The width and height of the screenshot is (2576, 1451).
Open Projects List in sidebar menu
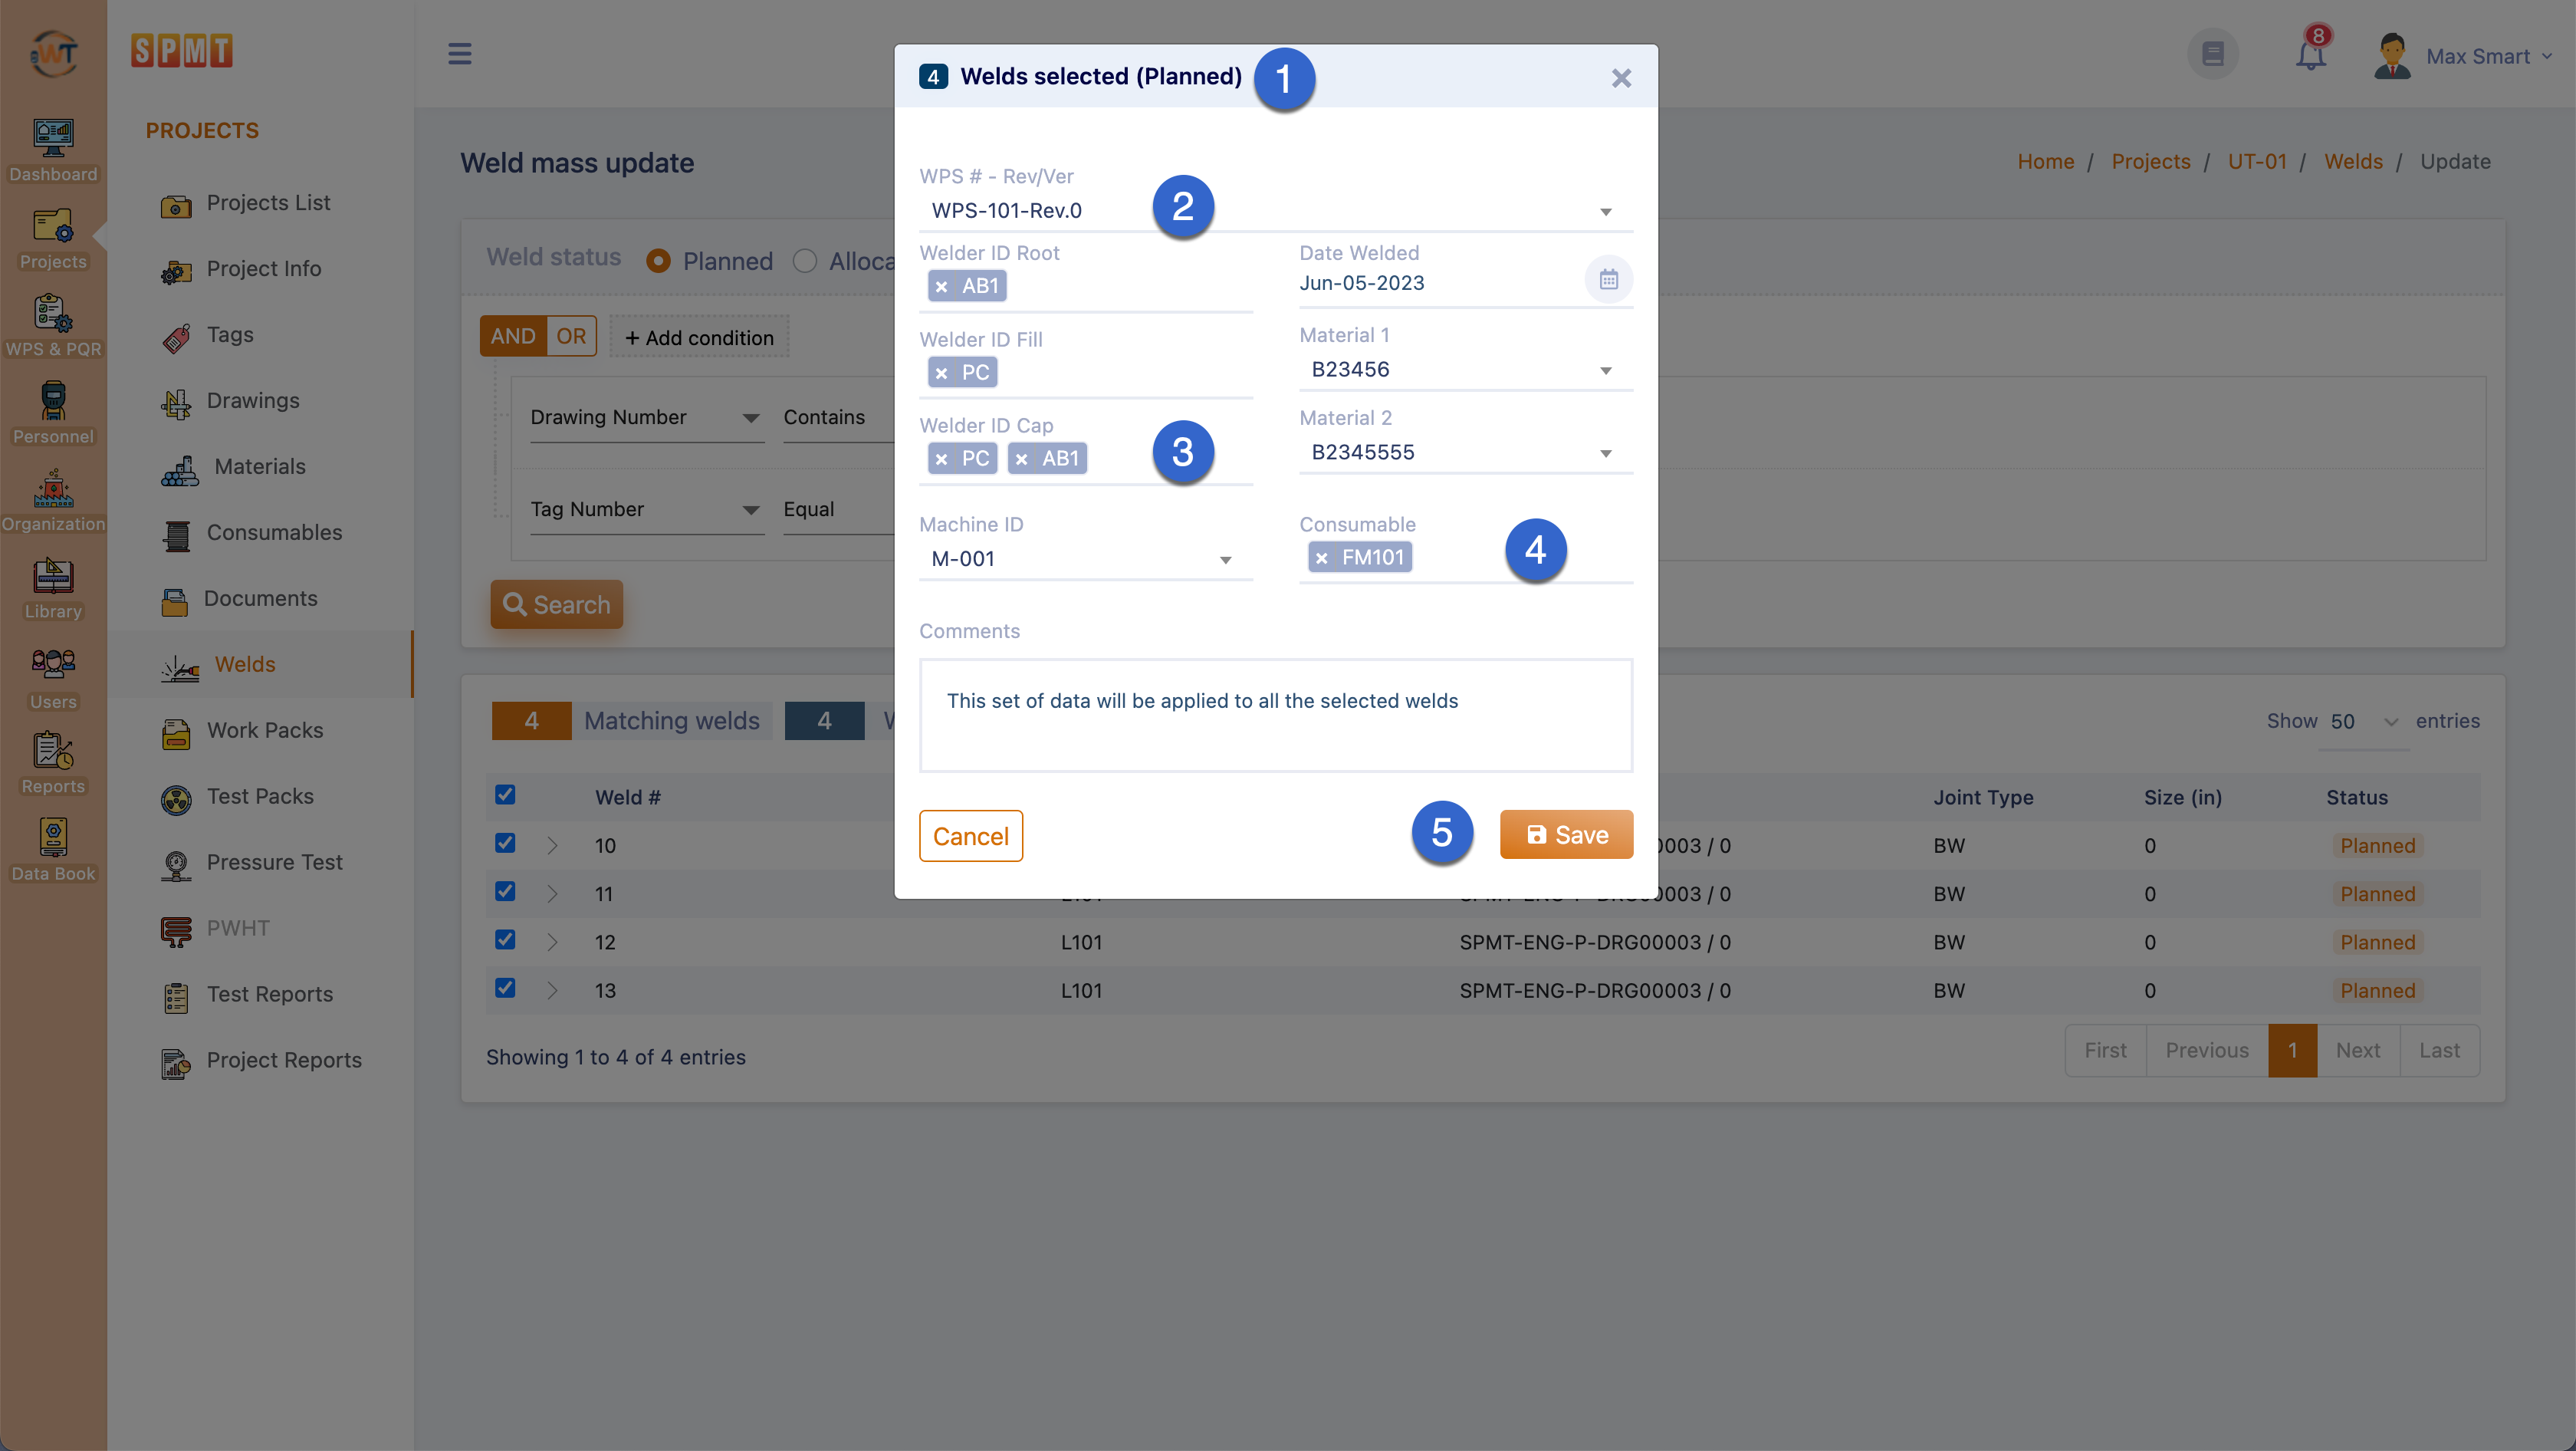click(x=268, y=203)
